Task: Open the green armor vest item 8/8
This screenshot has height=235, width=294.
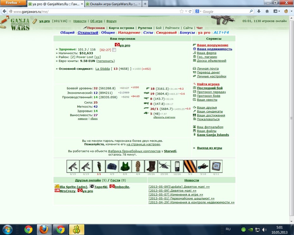Action: [x=125, y=166]
